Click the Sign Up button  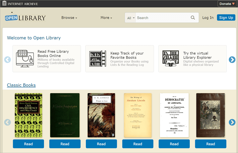226,18
